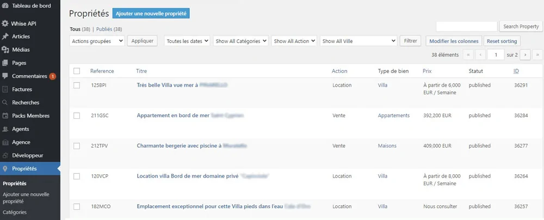Go to next page of properties
544x220 pixels.
(526, 55)
